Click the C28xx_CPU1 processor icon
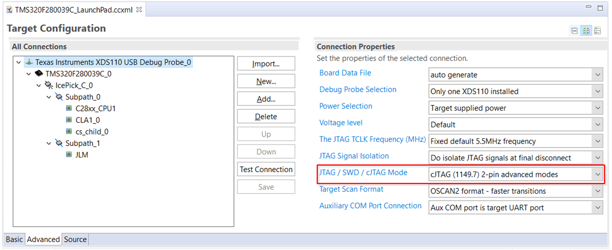 click(x=69, y=108)
